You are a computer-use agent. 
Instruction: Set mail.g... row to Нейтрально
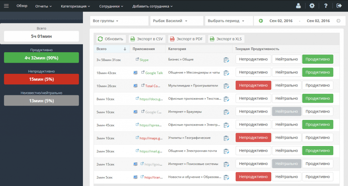coord(286,151)
